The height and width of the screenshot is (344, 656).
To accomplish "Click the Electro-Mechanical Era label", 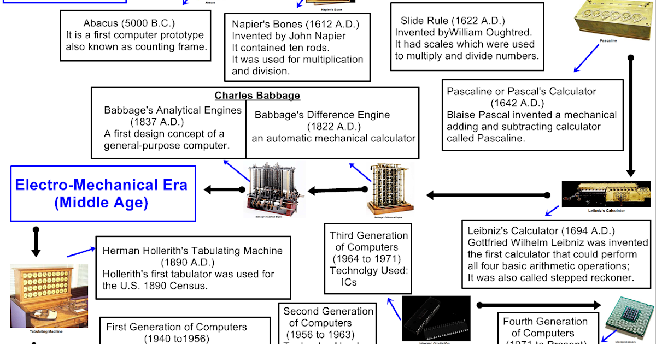I will click(x=102, y=193).
